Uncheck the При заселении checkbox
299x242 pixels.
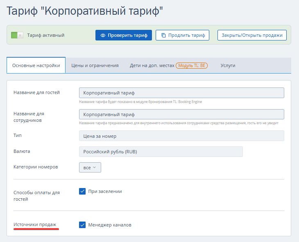click(82, 191)
